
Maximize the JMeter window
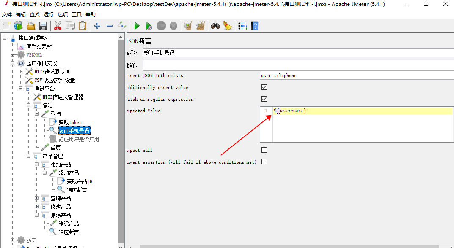(426, 4)
